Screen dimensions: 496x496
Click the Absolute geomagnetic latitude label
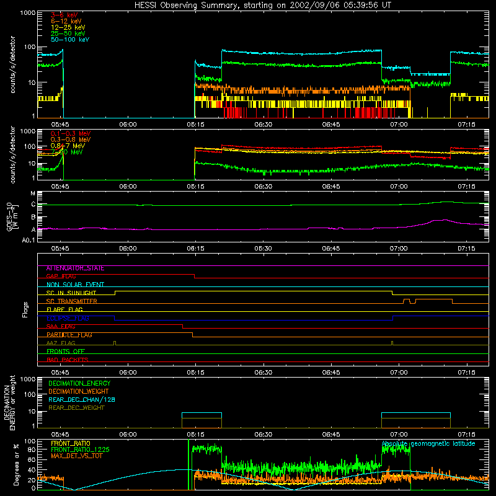pyautogui.click(x=428, y=444)
